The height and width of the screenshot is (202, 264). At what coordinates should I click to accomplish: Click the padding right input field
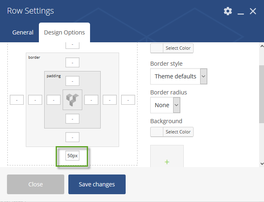coord(91,100)
